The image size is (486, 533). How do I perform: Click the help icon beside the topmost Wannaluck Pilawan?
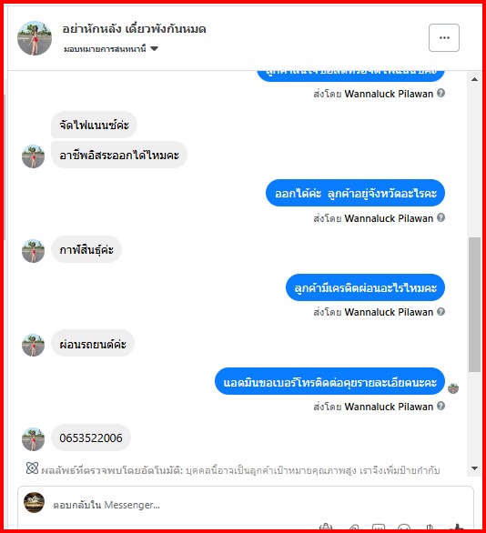440,93
